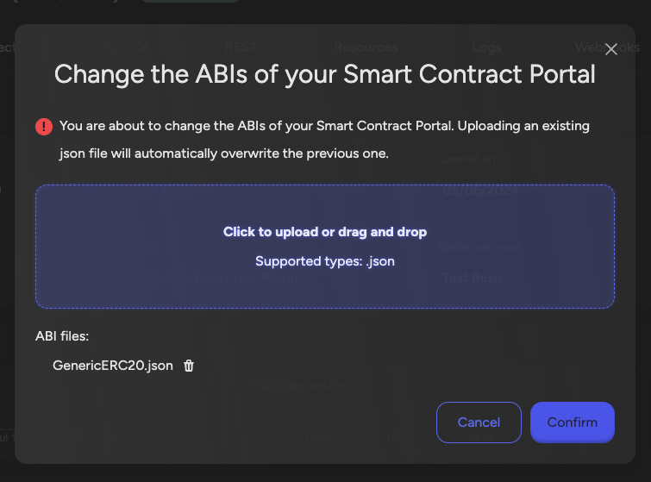Click the "ABI files:" label
Viewport: 651px width, 482px height.
pyautogui.click(x=62, y=336)
